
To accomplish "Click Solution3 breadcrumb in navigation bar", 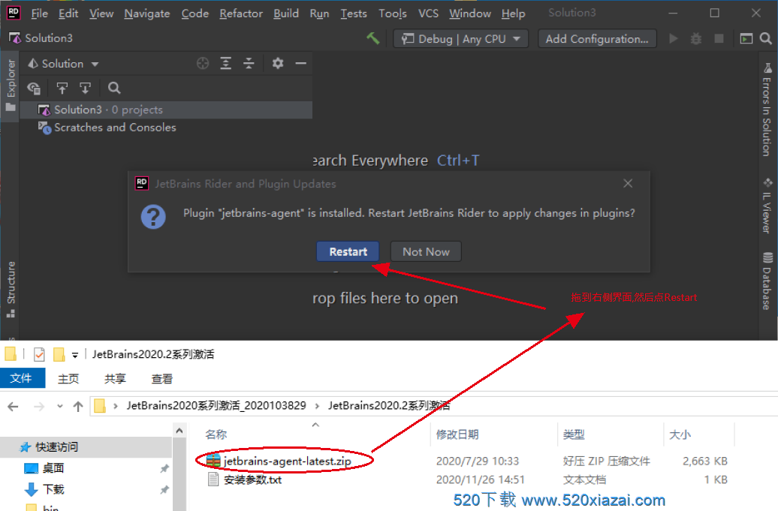I will tap(41, 38).
